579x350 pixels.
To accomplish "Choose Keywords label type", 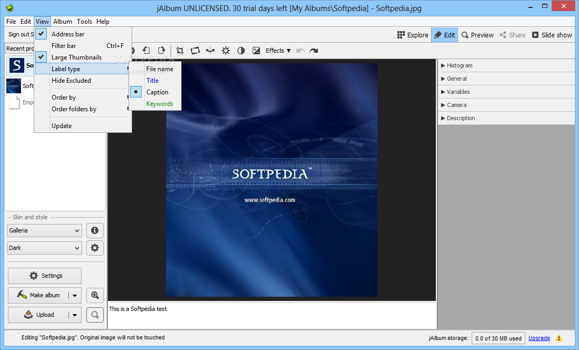I will [x=159, y=104].
